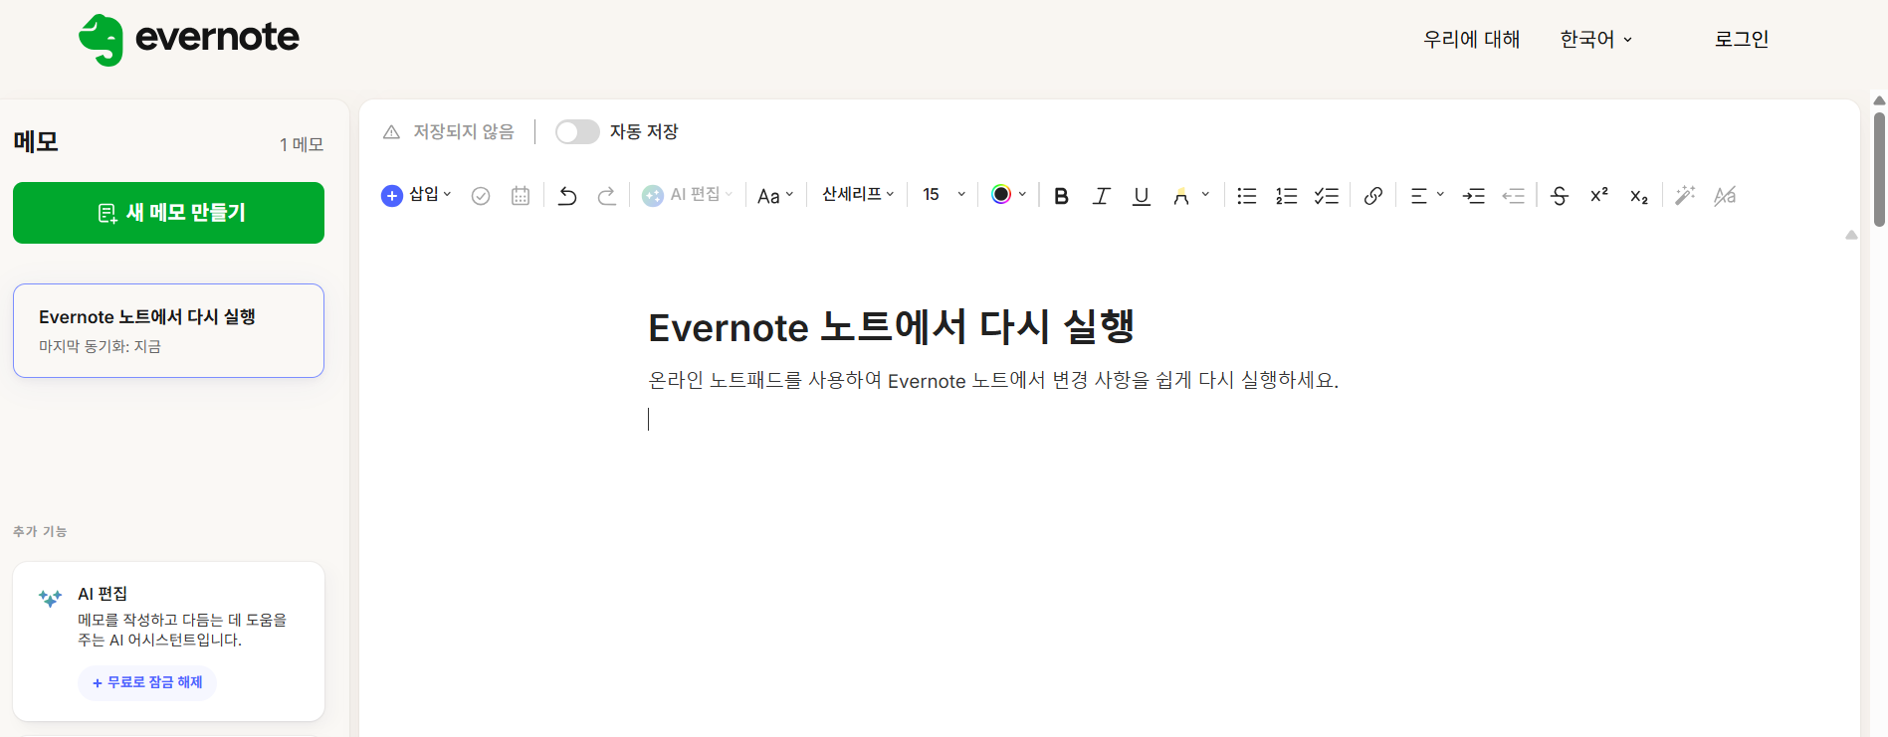1888x737 pixels.
Task: Apply underline formatting
Action: point(1142,196)
